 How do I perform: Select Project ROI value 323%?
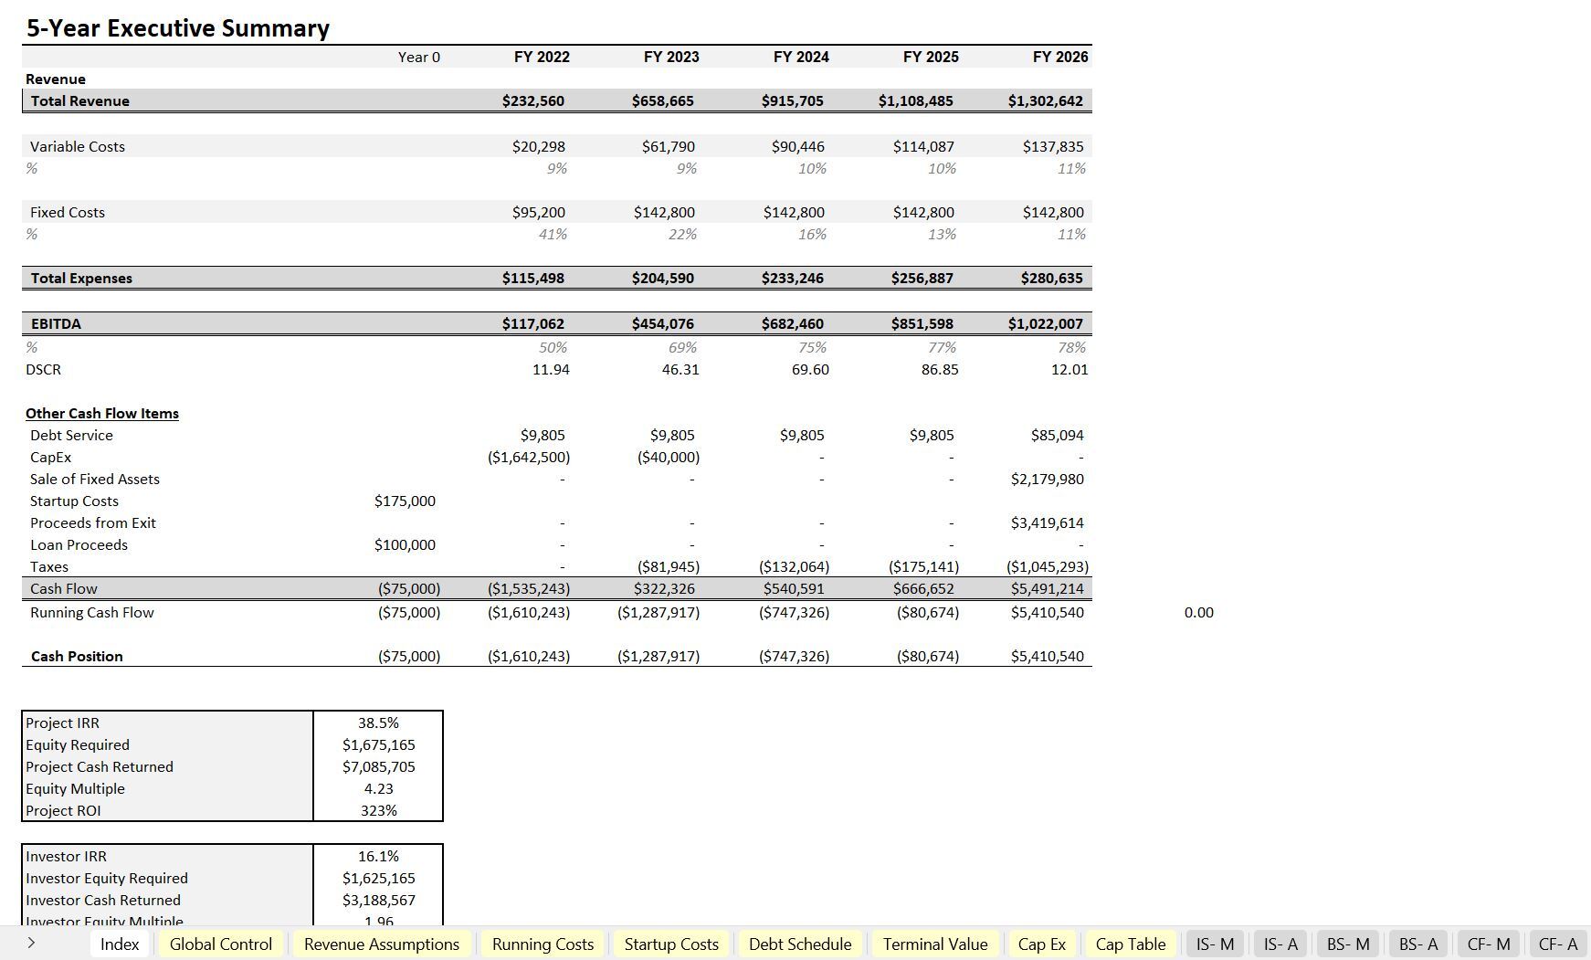click(x=378, y=810)
